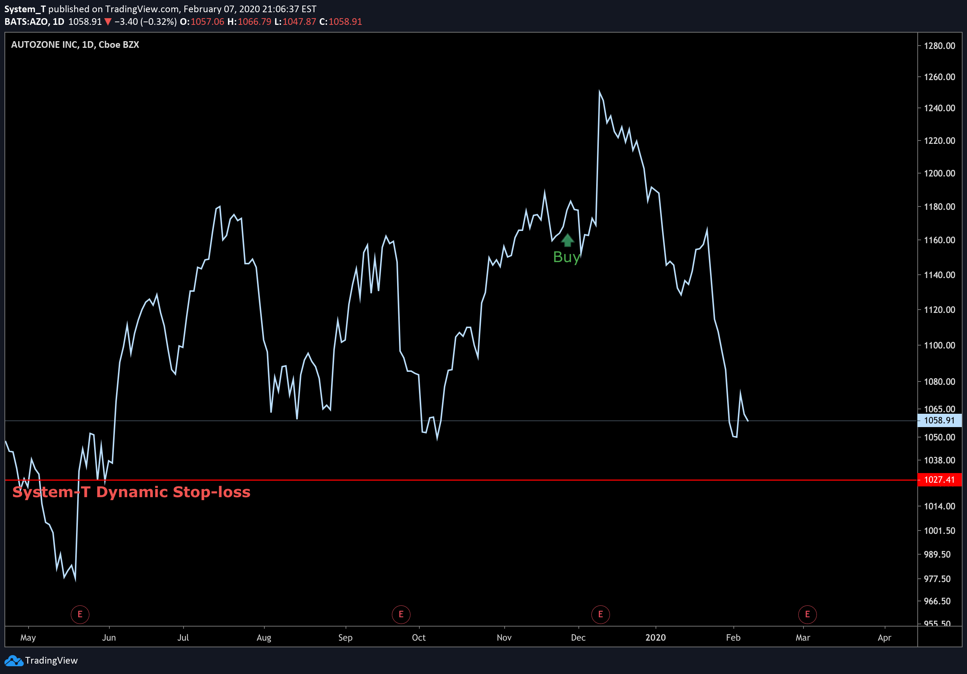967x674 pixels.
Task: Click the Dec label on time axis
Action: (x=578, y=638)
